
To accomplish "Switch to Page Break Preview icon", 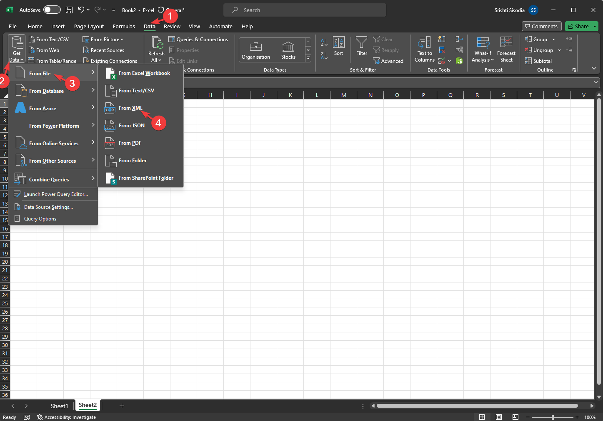I will (515, 417).
